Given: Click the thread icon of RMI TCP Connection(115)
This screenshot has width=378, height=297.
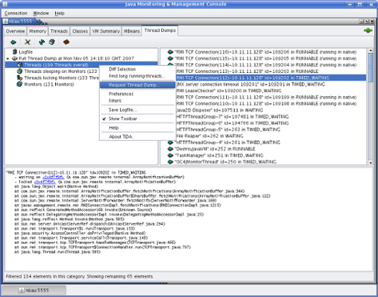Looking at the screenshot, I should pyautogui.click(x=170, y=59).
